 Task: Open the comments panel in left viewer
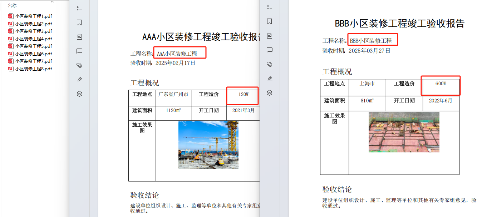coord(79,51)
